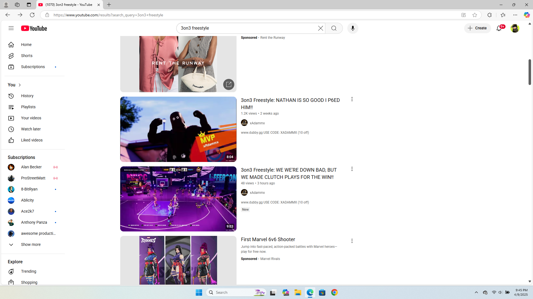
Task: Open action menu for NATHAN IS SO GOOD video
Action: (352, 99)
